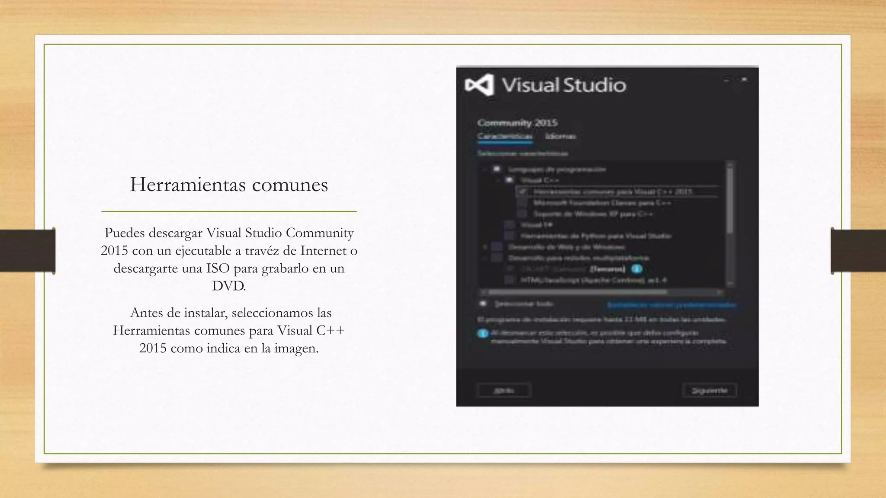Minimize the Visual Studio installer window
886x498 pixels.
click(x=727, y=80)
